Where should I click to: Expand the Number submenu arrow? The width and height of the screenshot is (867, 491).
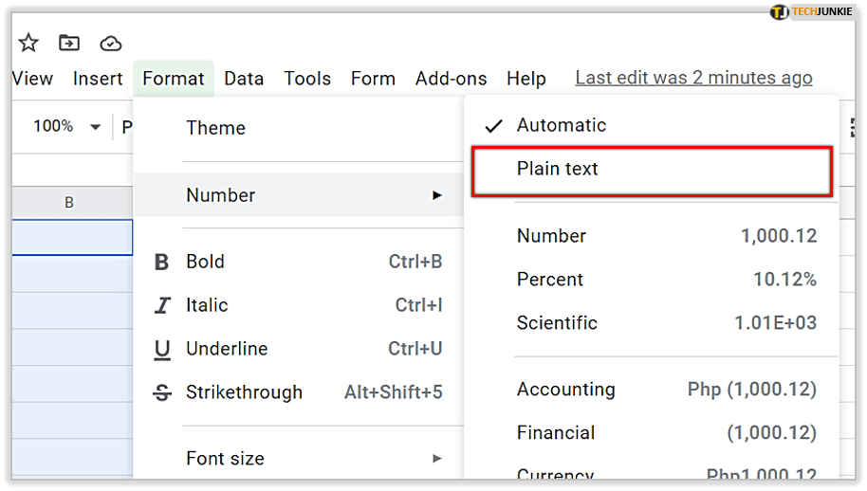pos(437,195)
